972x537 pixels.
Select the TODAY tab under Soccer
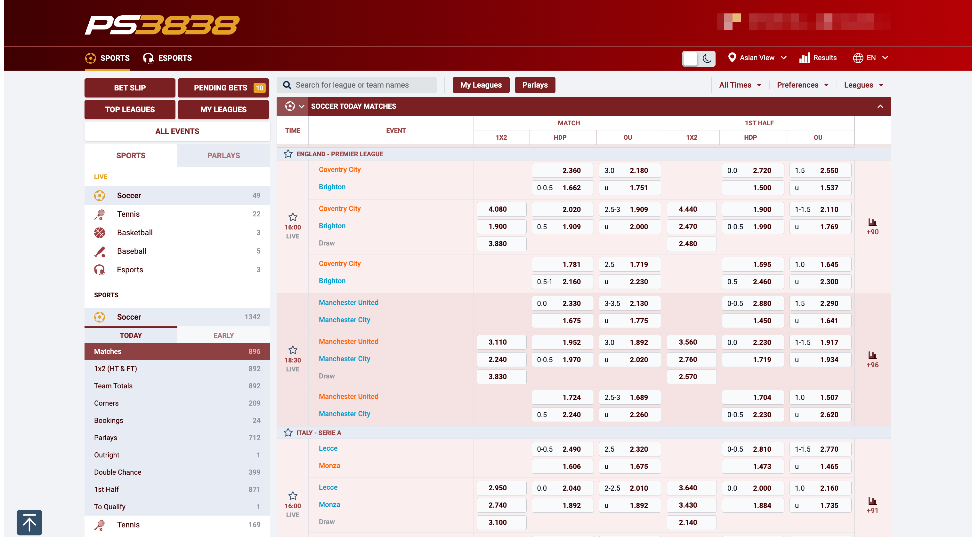[x=131, y=335]
